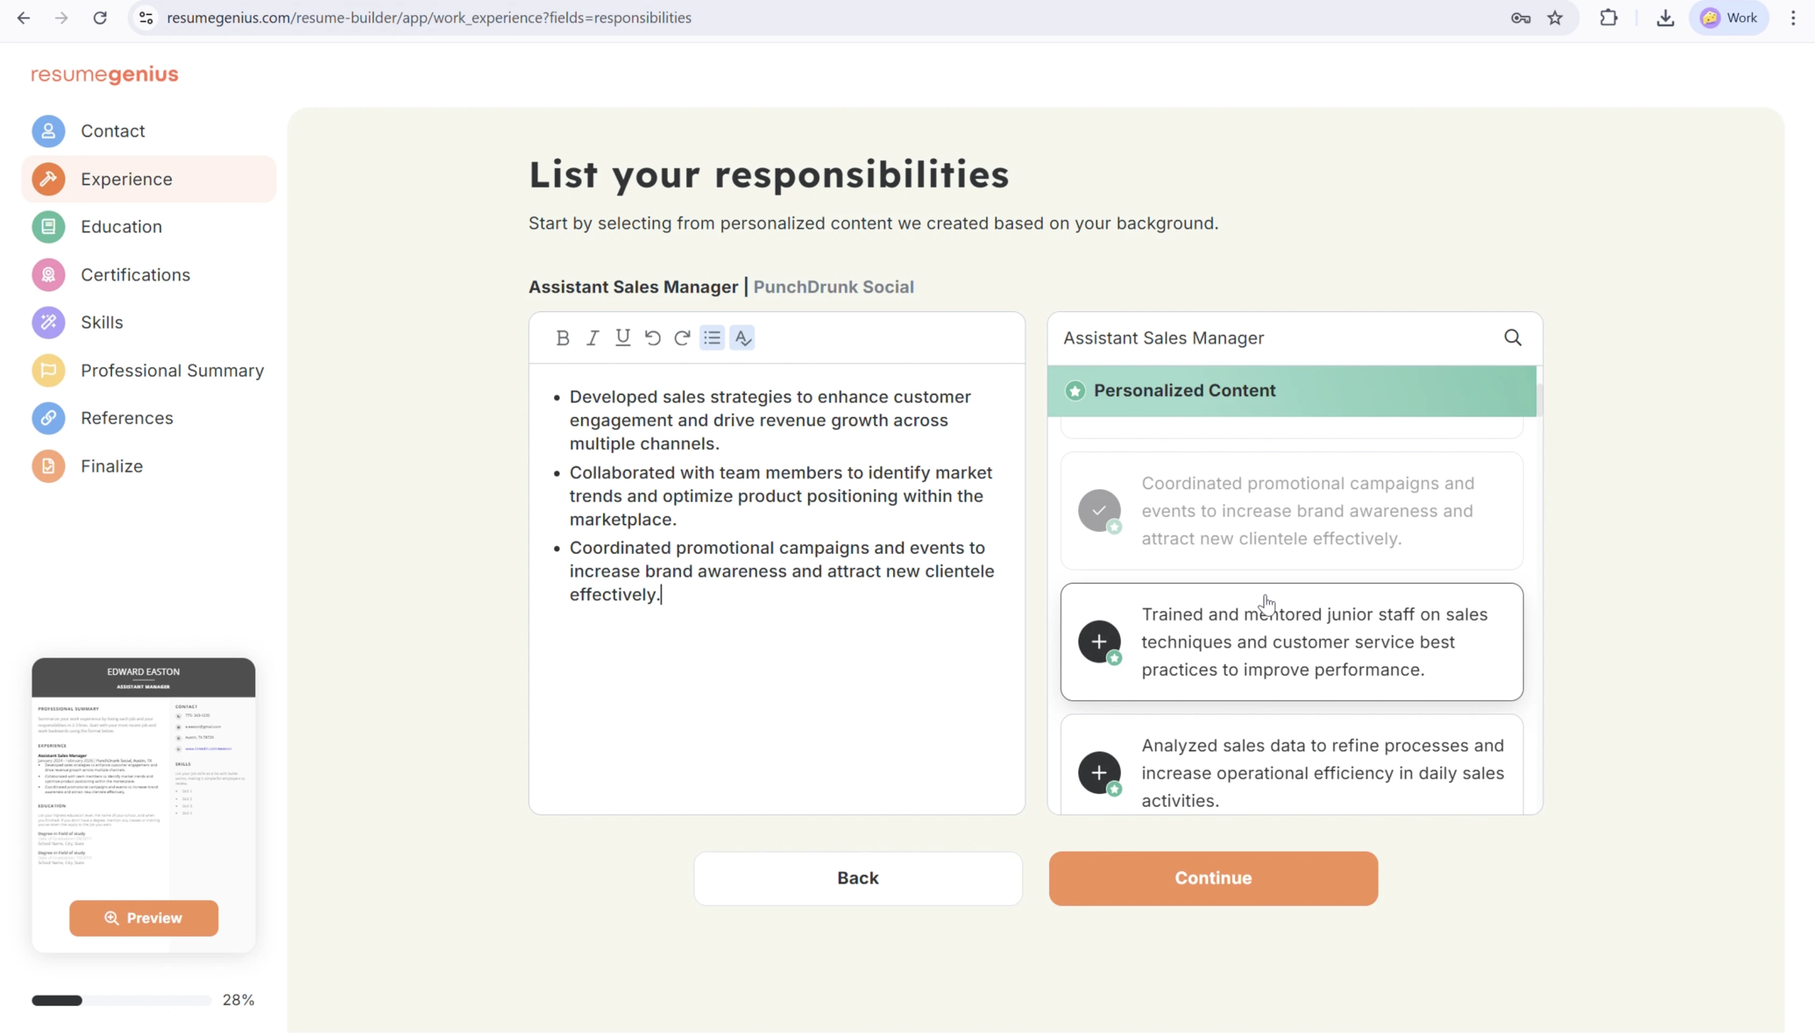Open the Education section in sidebar
Viewport: 1815px width, 1033px height.
(x=121, y=227)
